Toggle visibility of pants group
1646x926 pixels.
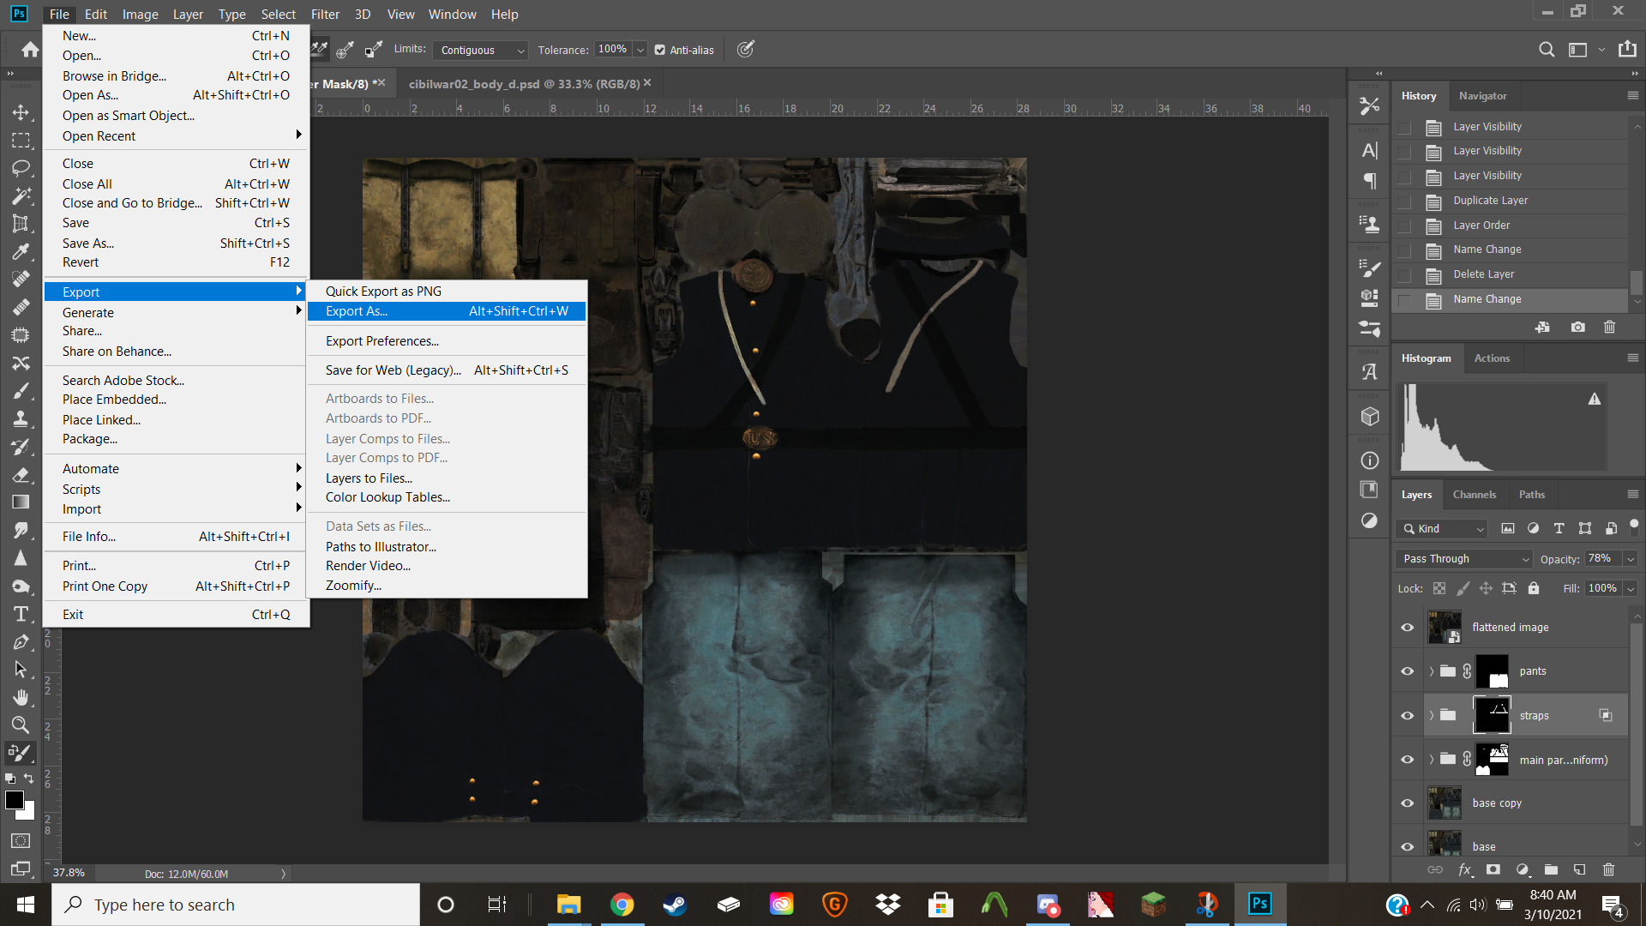1407,671
